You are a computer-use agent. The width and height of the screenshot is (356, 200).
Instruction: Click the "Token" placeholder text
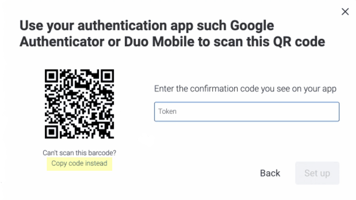[167, 111]
